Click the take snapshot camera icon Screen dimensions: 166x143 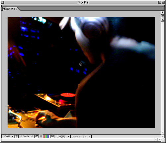tap(37, 136)
